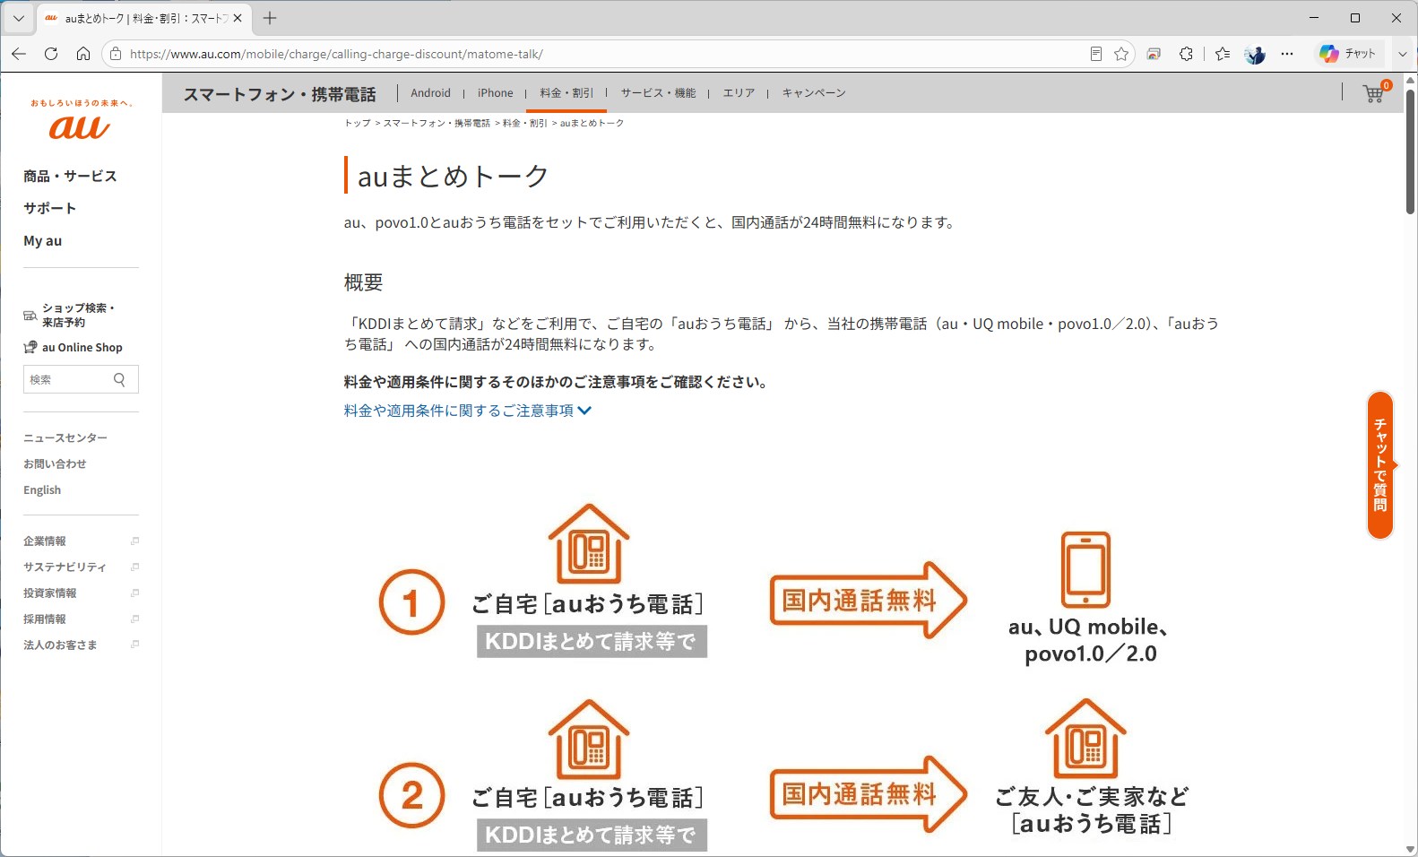Image resolution: width=1418 pixels, height=857 pixels.
Task: Open 企業情報 external link icon
Action: tap(134, 541)
